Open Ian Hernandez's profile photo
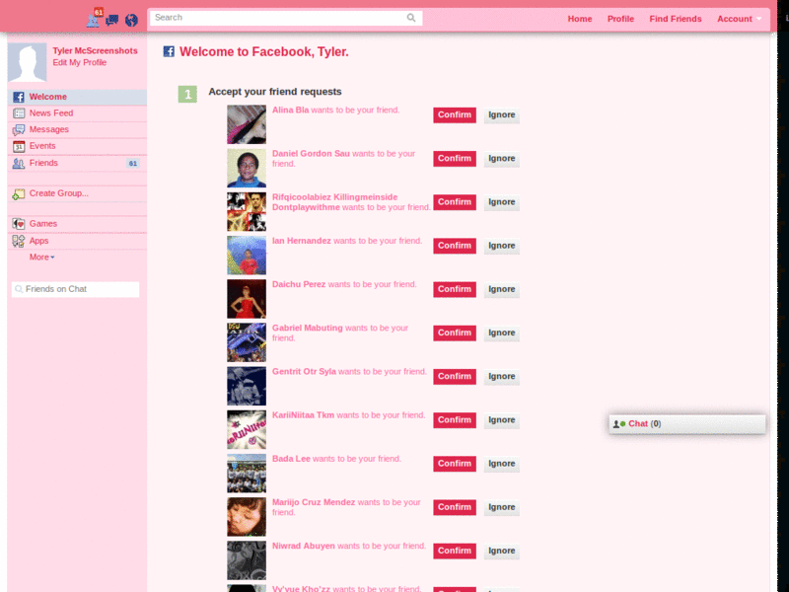 pyautogui.click(x=247, y=256)
